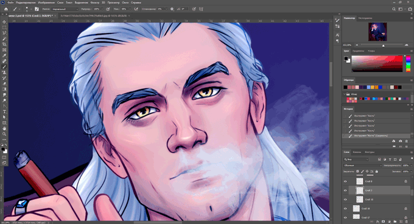Create a new layer

point(401,222)
